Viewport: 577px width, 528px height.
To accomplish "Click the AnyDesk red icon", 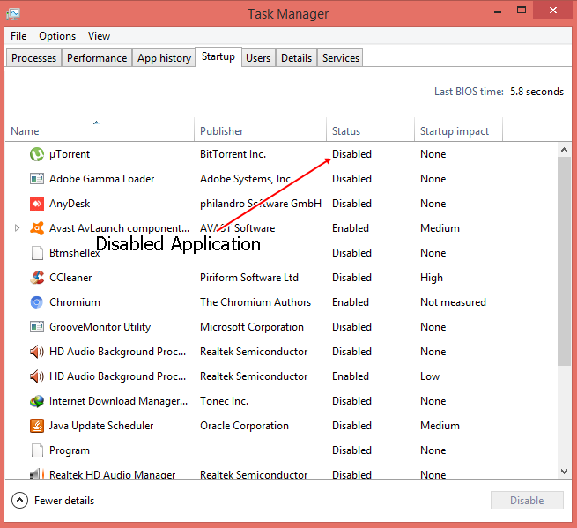I will click(37, 204).
